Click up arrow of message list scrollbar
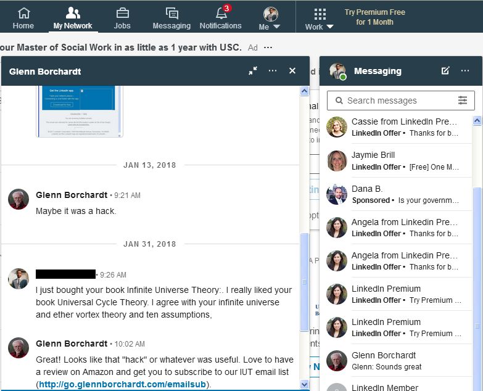Viewport: 483px width, 391px height. point(477,121)
